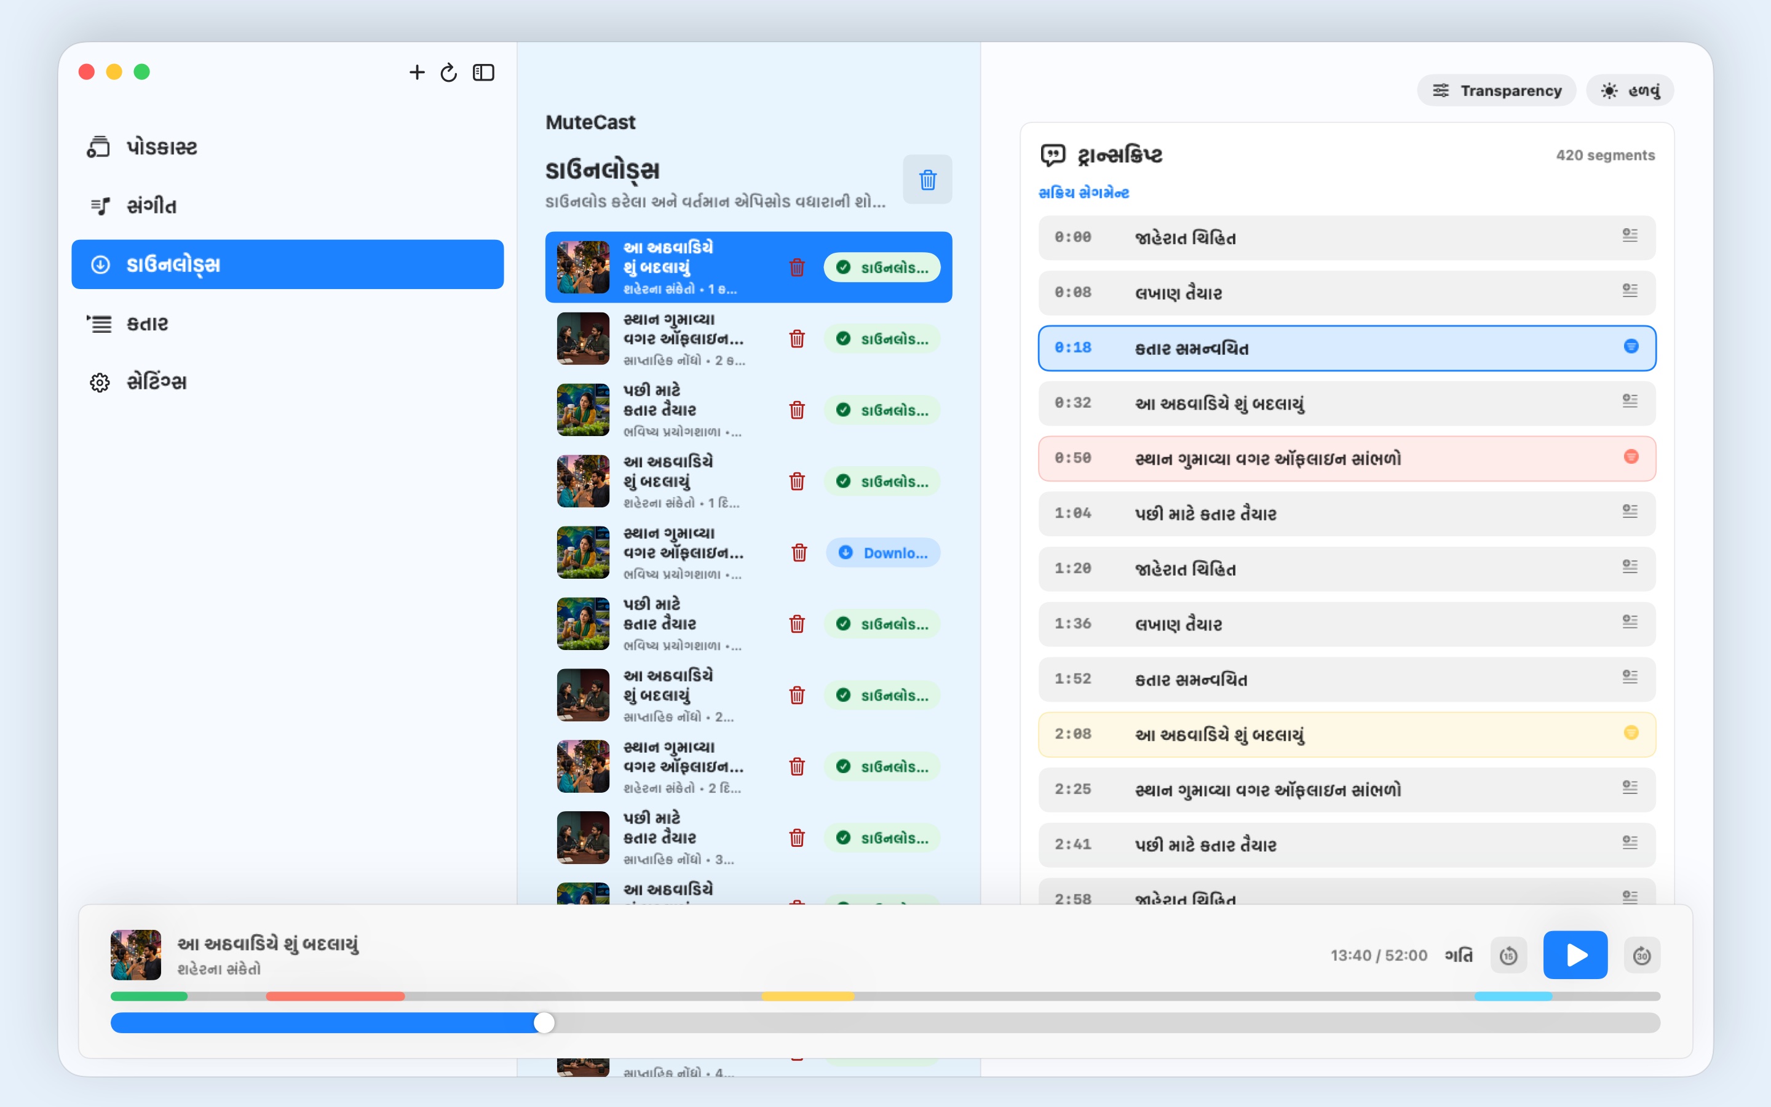The height and width of the screenshot is (1107, 1771).
Task: Click the list icon on the 0:00 segment
Action: click(1630, 235)
